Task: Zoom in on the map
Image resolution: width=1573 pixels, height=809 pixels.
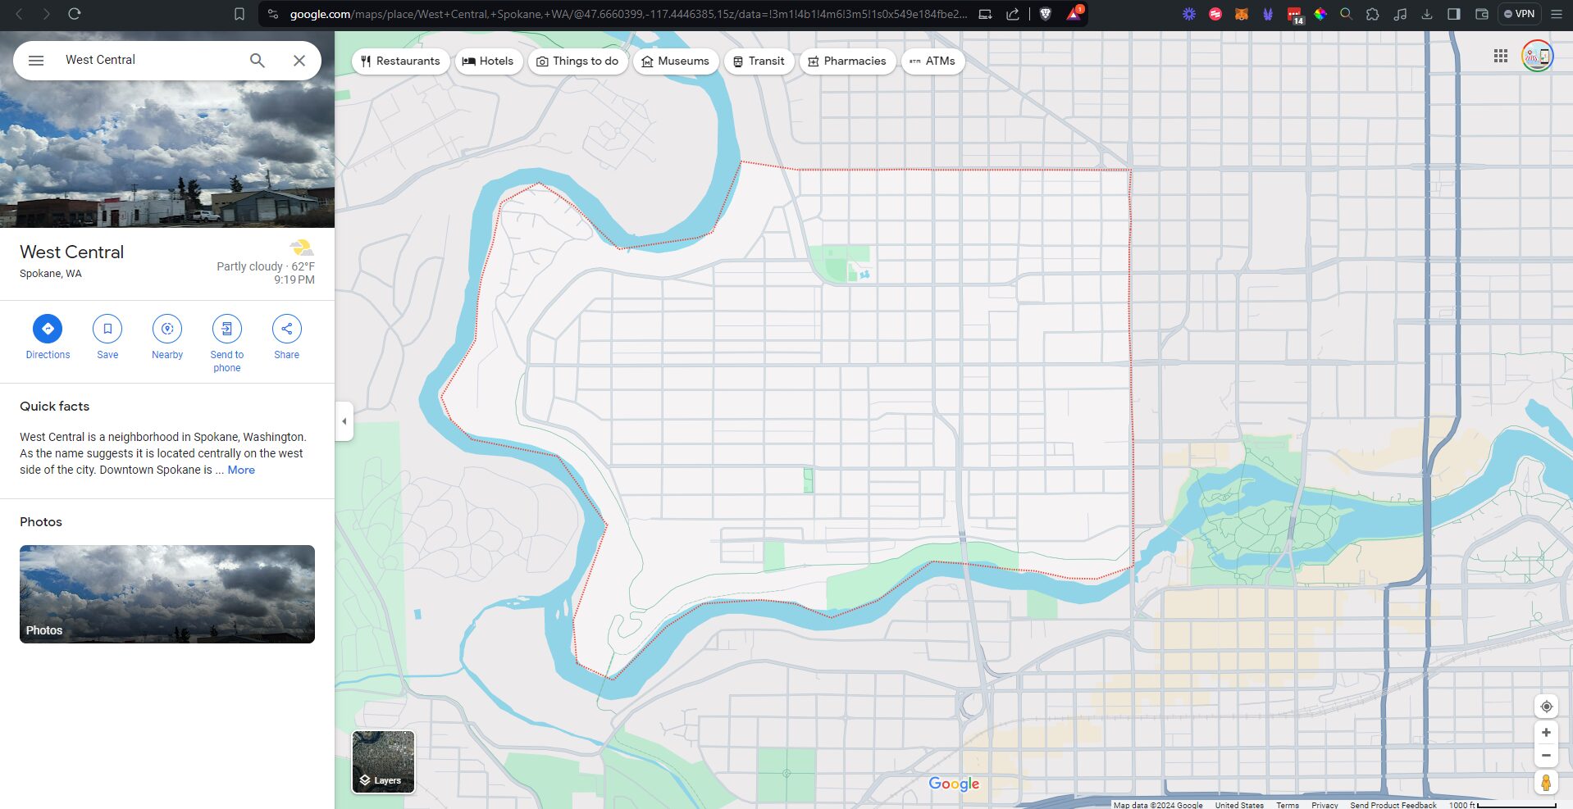Action: pyautogui.click(x=1546, y=733)
